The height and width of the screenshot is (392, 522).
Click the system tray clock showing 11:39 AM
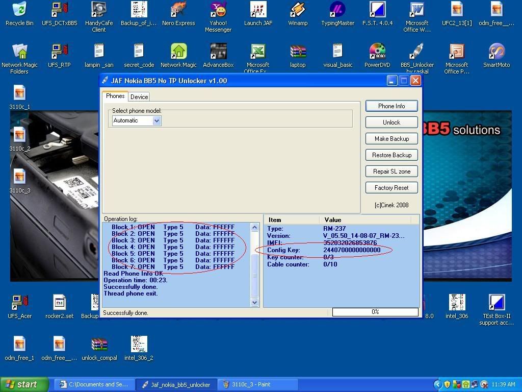click(503, 385)
